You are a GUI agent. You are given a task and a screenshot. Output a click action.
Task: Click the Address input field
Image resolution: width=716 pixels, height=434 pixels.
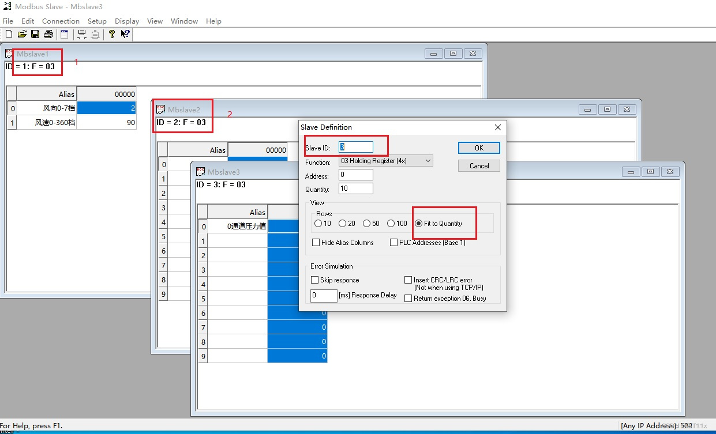tap(356, 175)
